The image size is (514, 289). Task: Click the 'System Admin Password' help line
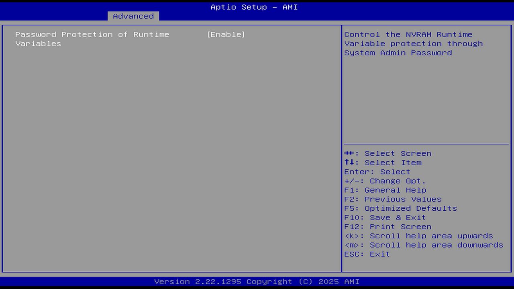[x=398, y=53]
